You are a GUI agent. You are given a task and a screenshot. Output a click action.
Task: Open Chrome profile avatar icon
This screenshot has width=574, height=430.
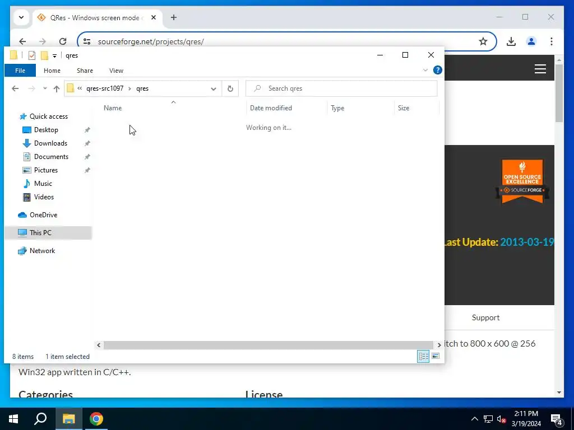tap(531, 41)
